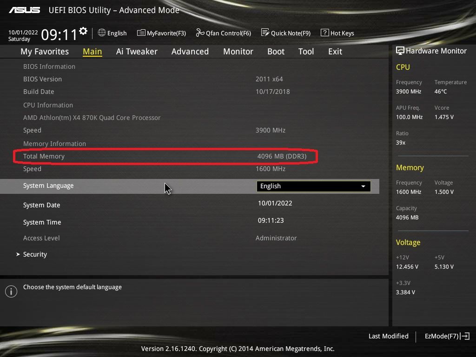Viewport: 476px width, 357px height.
Task: Click the gear icon beside the clock
Action: (83, 31)
